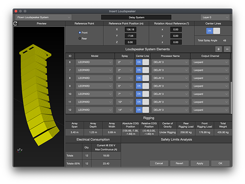
Task: Open Processor Name dropdown for element 9
Action: click(x=170, y=86)
